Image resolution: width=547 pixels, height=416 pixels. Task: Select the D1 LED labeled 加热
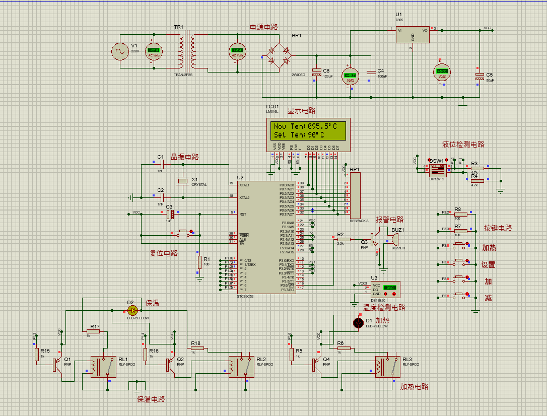click(x=358, y=323)
